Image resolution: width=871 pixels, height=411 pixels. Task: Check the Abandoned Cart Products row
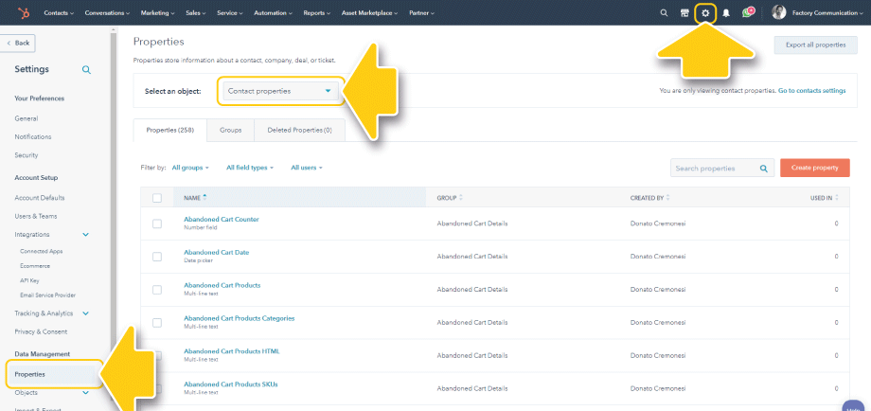pos(157,290)
